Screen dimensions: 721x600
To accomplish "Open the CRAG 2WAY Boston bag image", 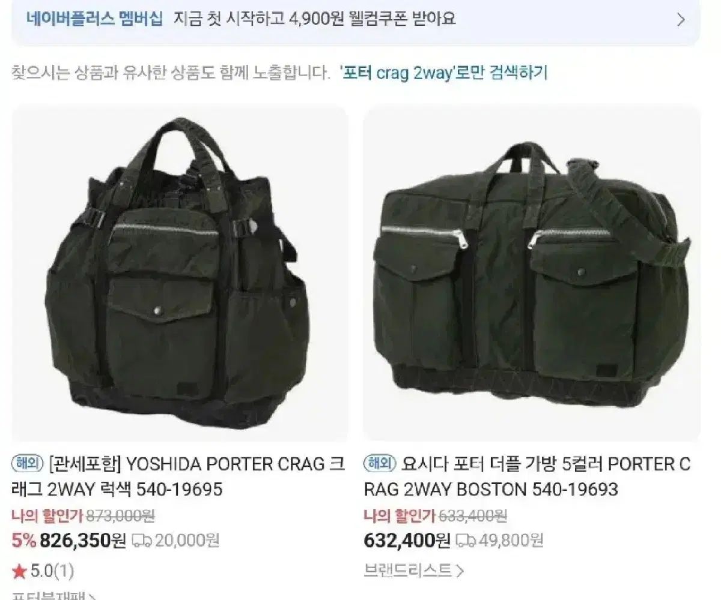I will coord(532,274).
